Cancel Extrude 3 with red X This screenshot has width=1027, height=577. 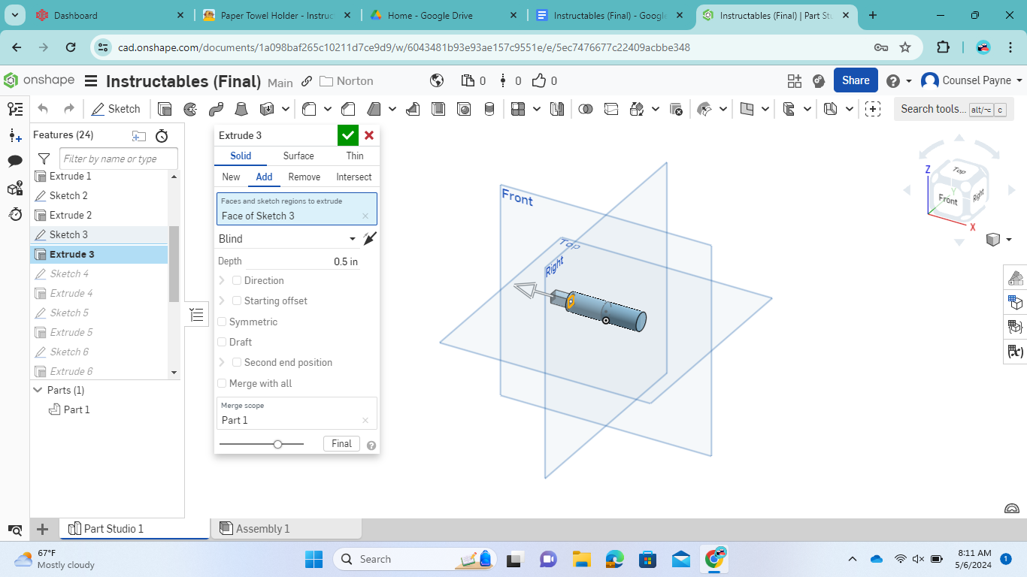[369, 135]
